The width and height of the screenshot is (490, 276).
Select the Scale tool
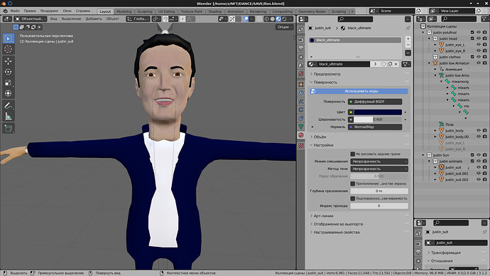[9, 83]
